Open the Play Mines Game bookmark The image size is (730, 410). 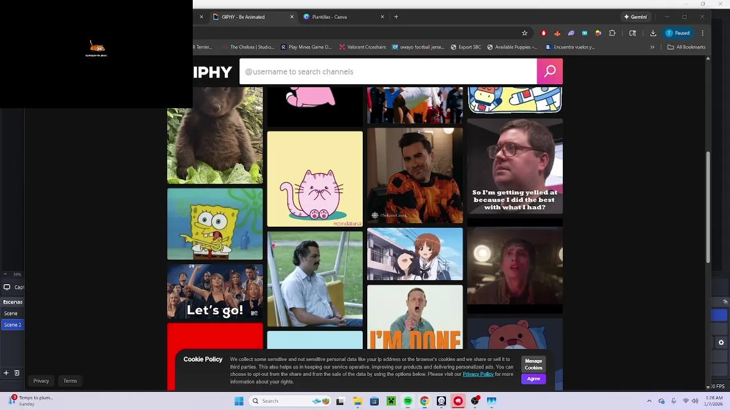click(x=306, y=47)
